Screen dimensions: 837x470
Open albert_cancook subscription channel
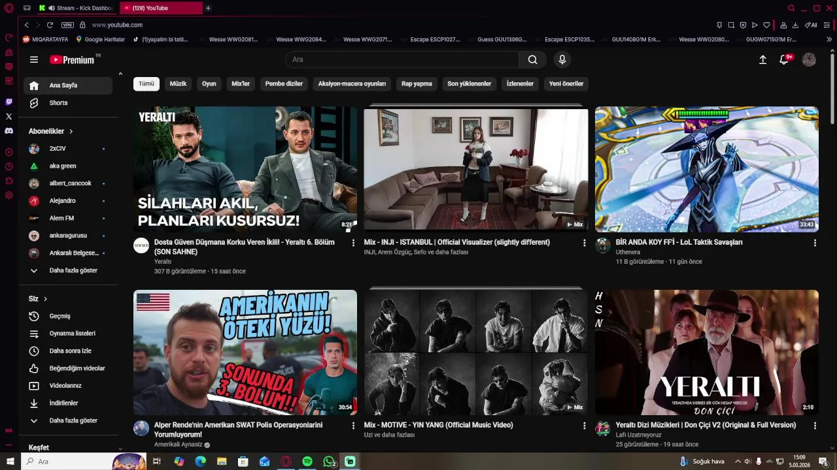(x=68, y=183)
